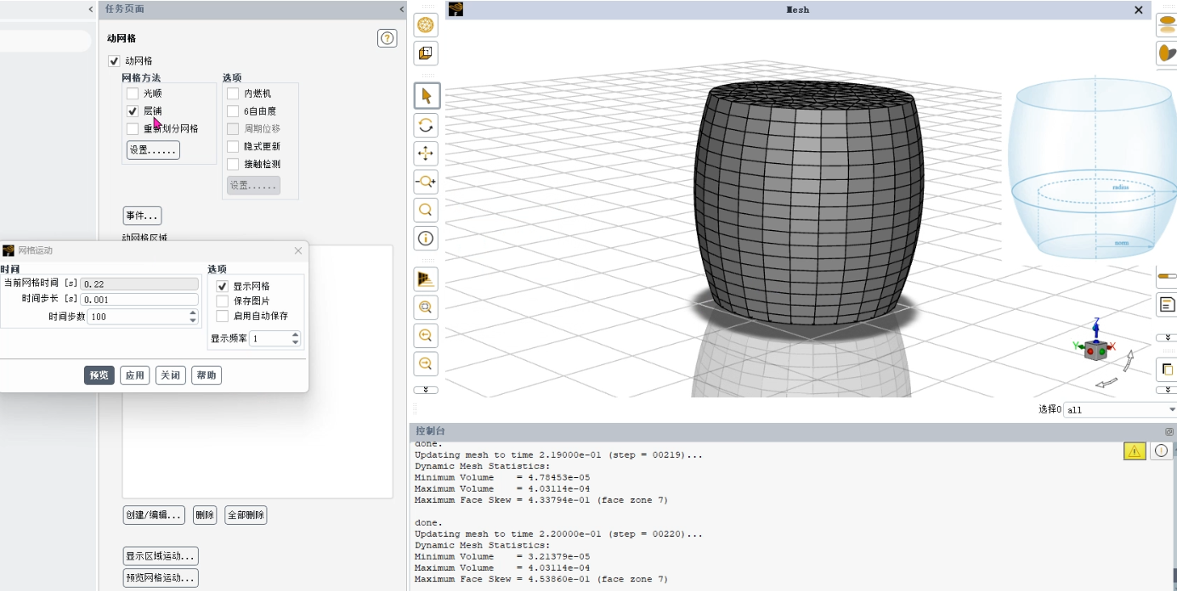
Task: Open the 选择 all dropdown
Action: click(1120, 409)
